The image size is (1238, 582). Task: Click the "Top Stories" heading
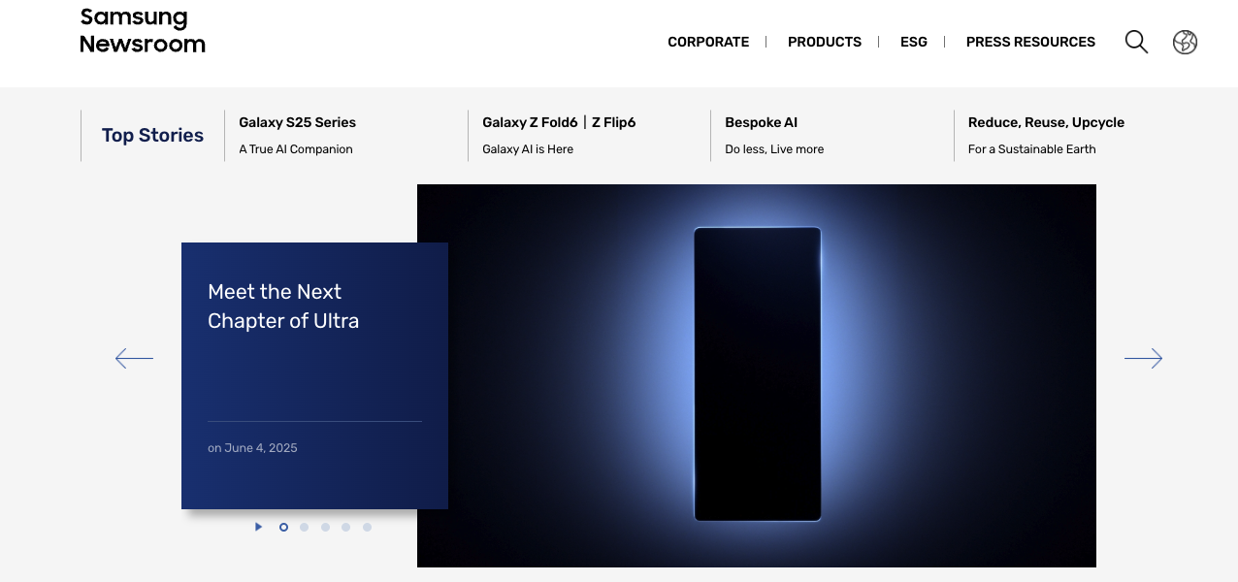click(152, 136)
